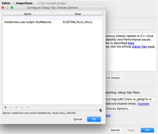This screenshot has width=158, height=134.
Task: Click the For current project label
Action: point(53,3)
